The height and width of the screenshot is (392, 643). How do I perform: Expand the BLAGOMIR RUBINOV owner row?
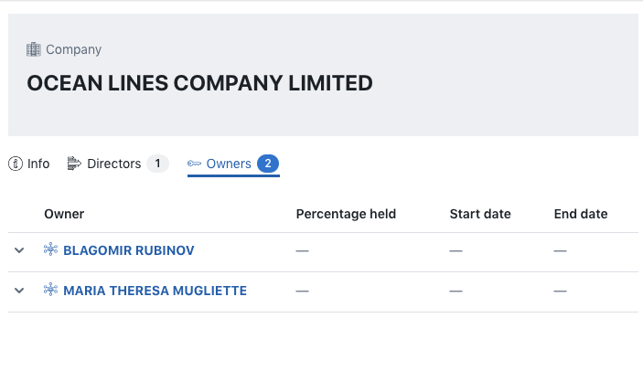pos(19,250)
